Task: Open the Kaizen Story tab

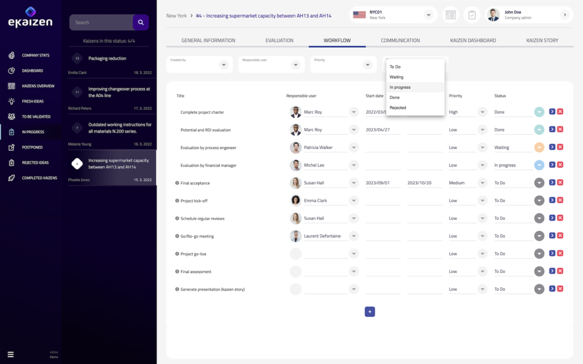Action: pyautogui.click(x=542, y=40)
